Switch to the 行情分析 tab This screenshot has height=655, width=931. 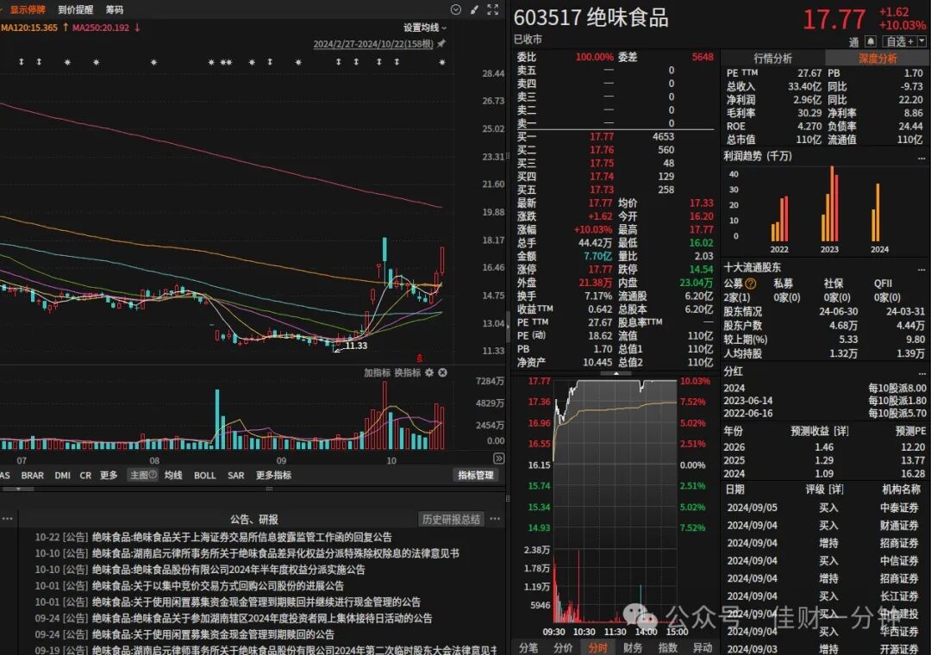tap(772, 59)
